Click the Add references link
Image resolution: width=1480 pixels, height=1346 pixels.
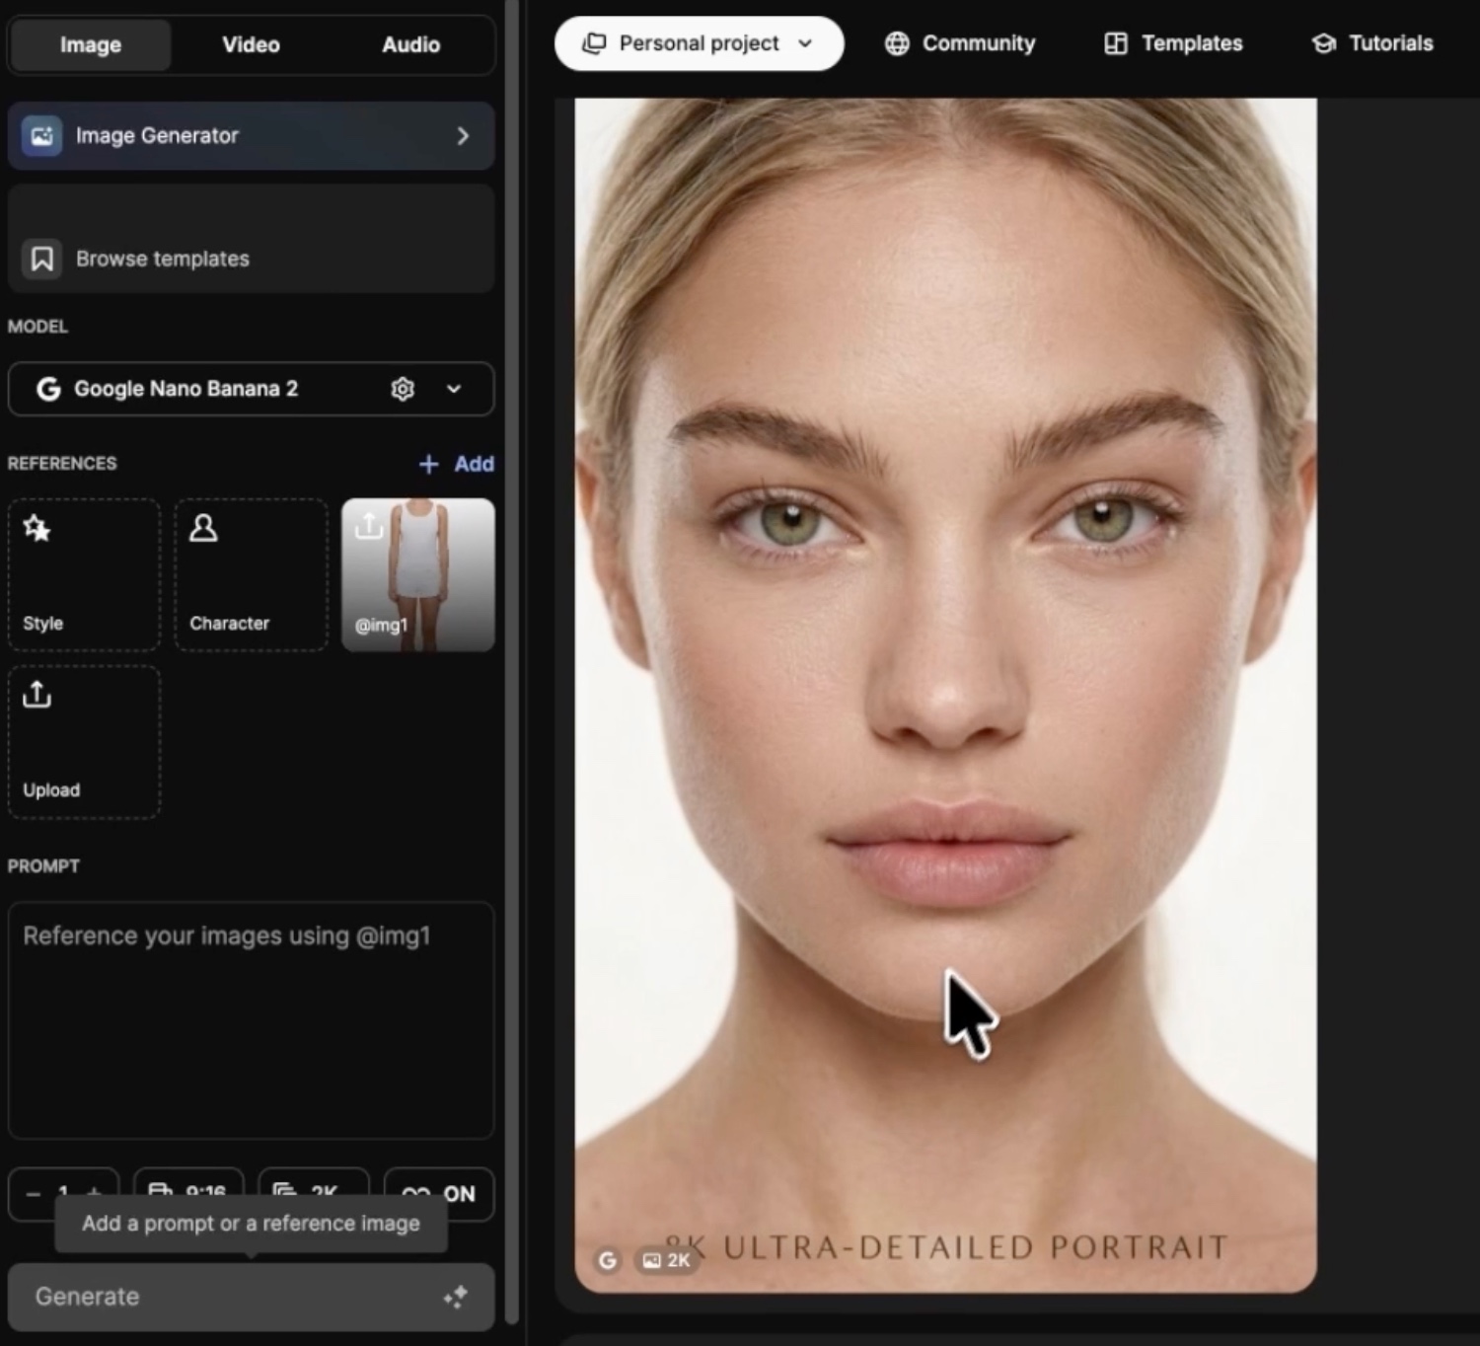457,464
